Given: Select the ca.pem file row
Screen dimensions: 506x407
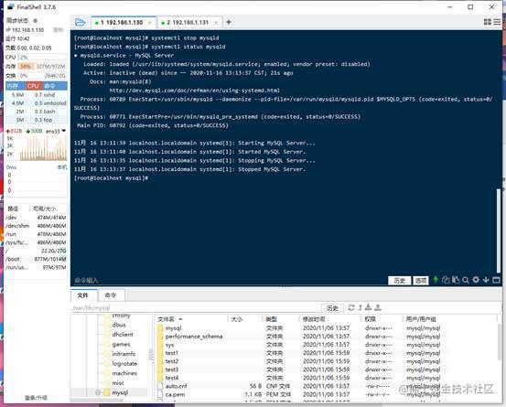Looking at the screenshot, I should click(x=326, y=394).
